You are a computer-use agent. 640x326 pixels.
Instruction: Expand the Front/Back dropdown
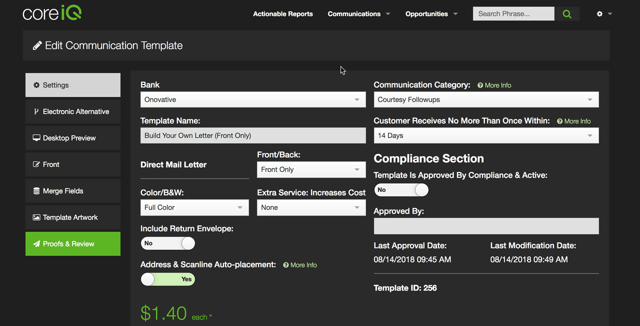[311, 169]
